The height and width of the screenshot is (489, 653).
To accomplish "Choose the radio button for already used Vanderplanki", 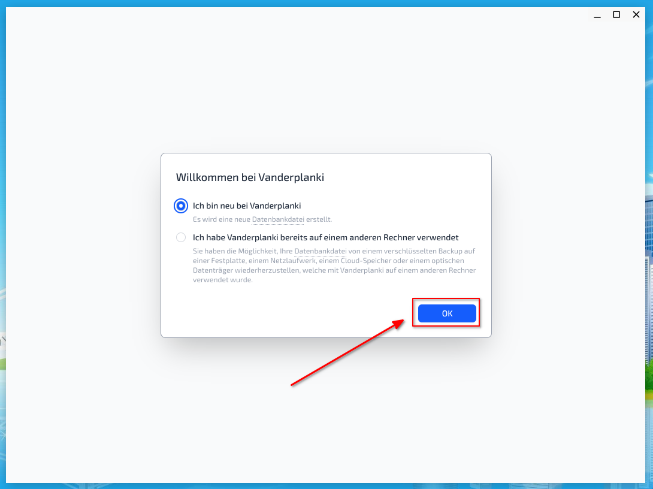I will (181, 237).
